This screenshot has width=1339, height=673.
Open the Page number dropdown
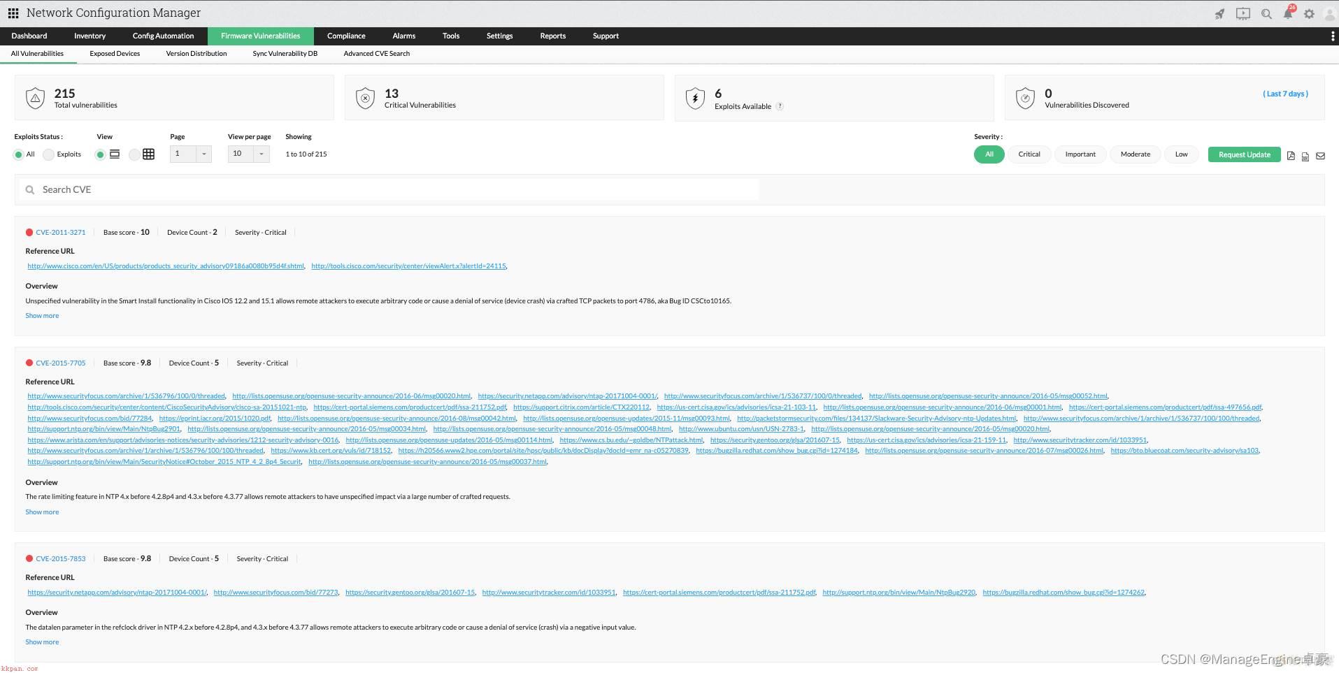click(x=190, y=154)
